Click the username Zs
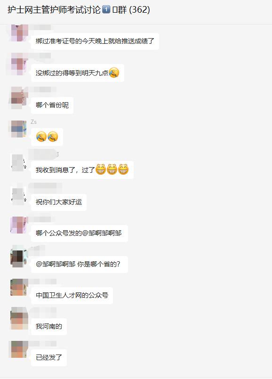The width and height of the screenshot is (272, 379). 33,122
